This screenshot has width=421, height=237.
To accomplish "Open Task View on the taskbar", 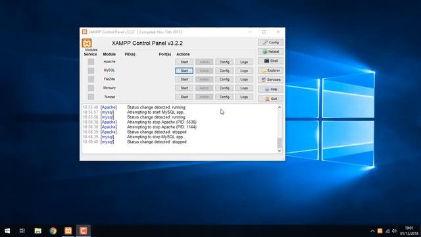I will (22, 230).
